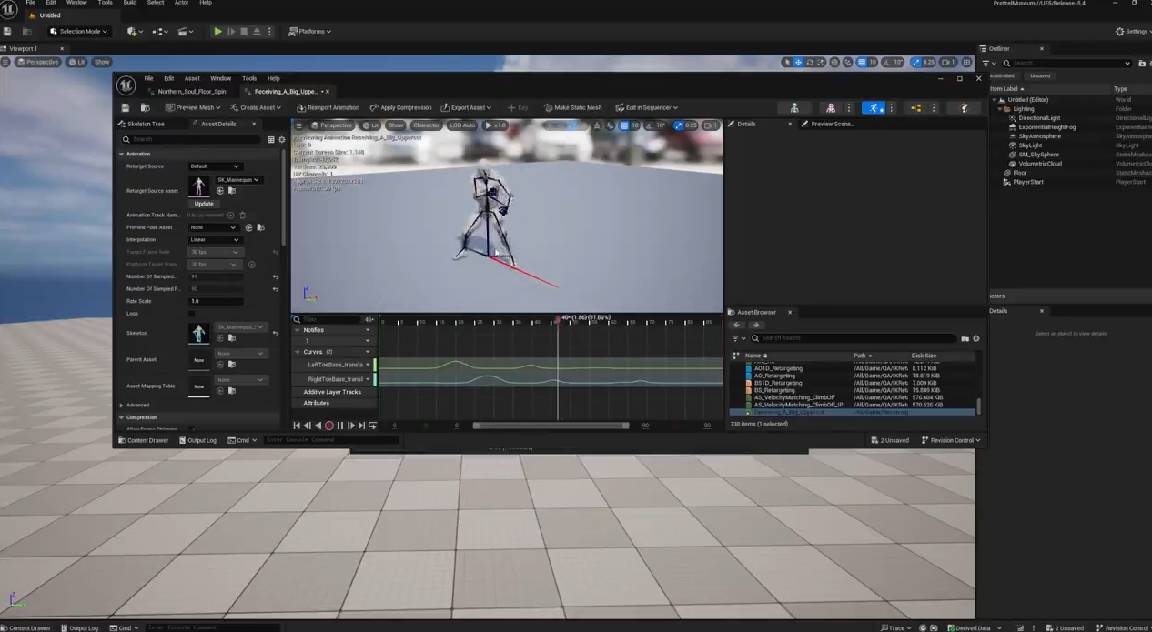
Task: Pause the animation preview playback
Action: point(340,426)
